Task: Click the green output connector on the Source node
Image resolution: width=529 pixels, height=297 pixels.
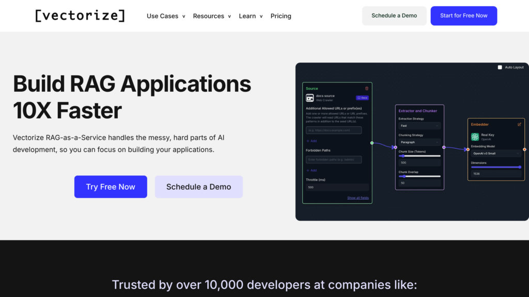Action: 372,143
